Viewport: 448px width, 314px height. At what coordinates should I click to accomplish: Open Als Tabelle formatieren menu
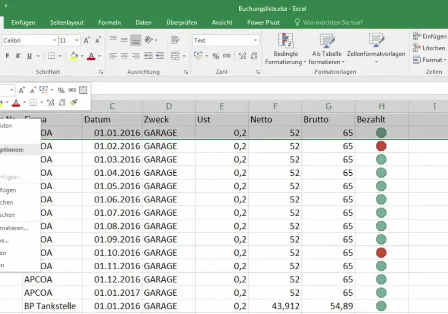pyautogui.click(x=327, y=48)
